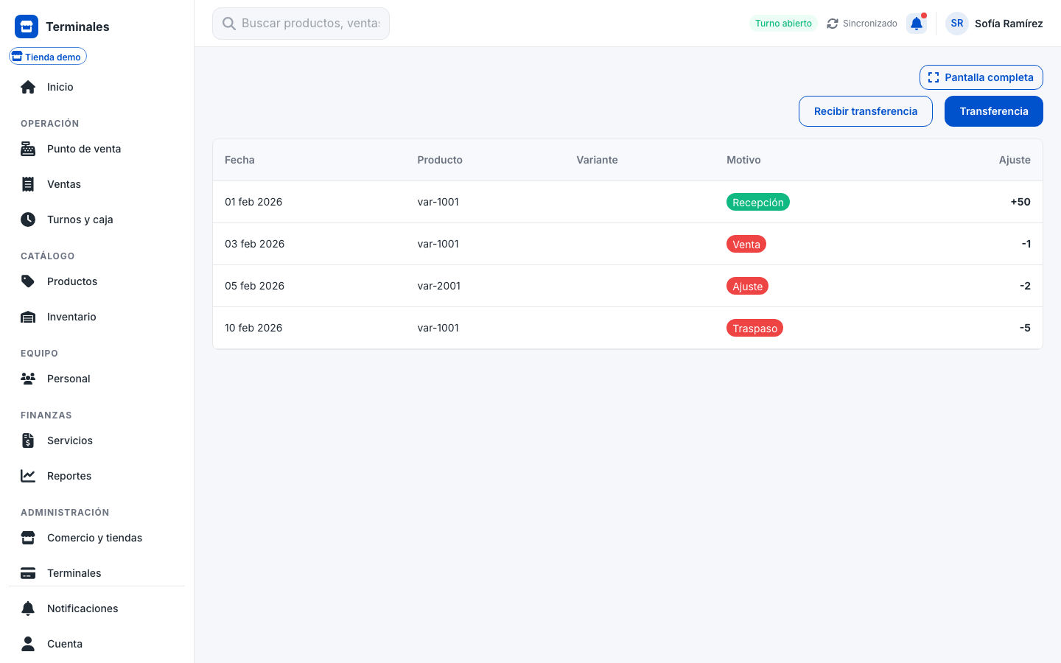Screen dimensions: 1061x663
Task: Click the receipt icon beside Ventas
Action: pyautogui.click(x=28, y=184)
